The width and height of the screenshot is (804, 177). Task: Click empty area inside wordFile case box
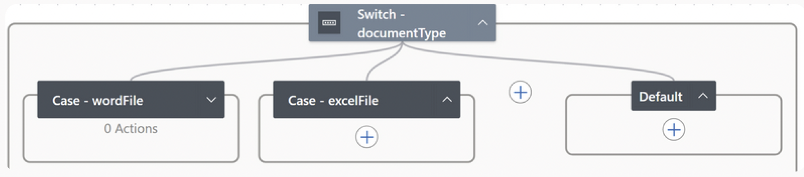(131, 149)
